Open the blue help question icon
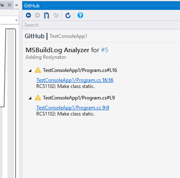 80,15
